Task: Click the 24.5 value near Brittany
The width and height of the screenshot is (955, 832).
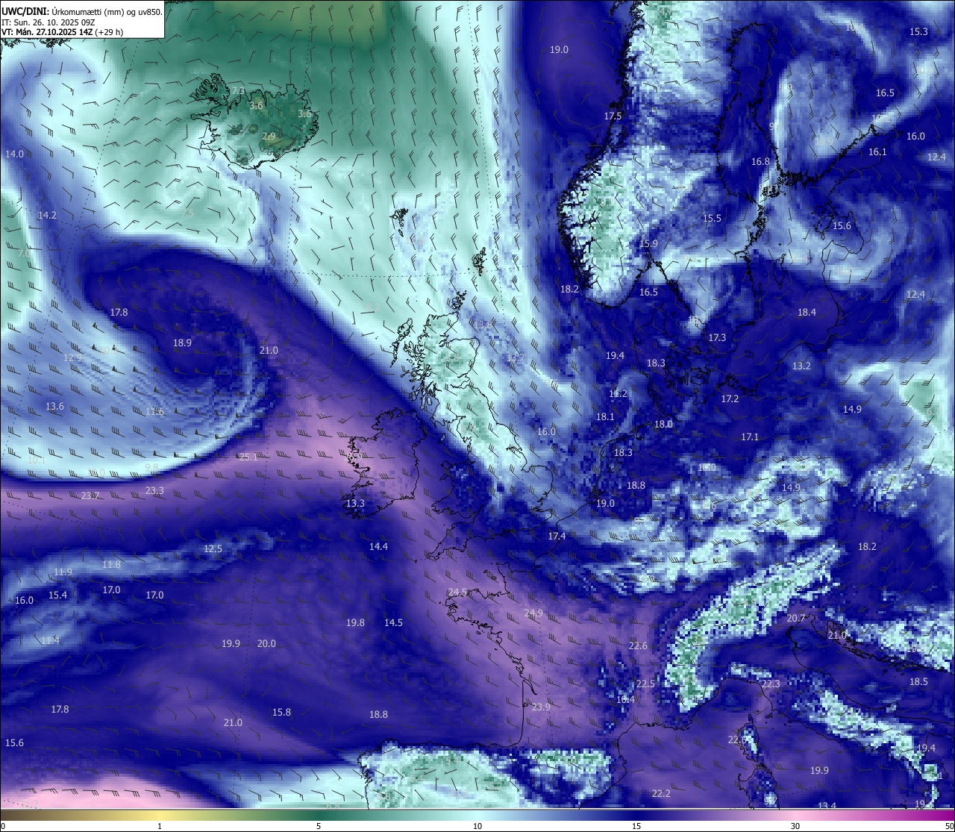Action: (x=457, y=592)
